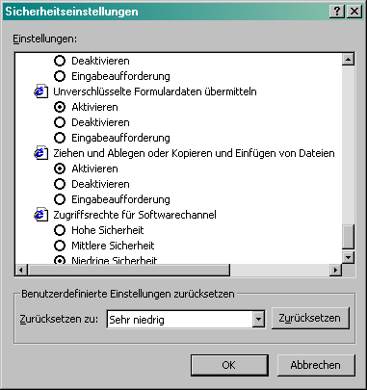Open the Zurücksetzen zu dropdown arrow
Image resolution: width=367 pixels, height=390 pixels.
click(x=258, y=320)
